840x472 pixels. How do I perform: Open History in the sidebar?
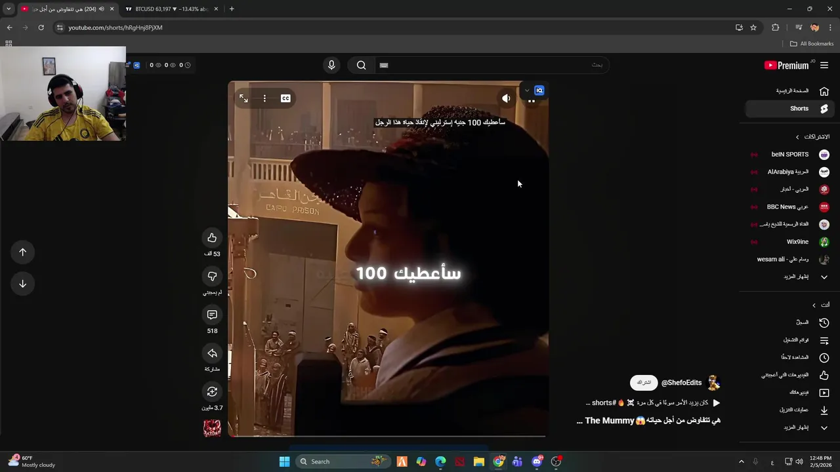click(x=789, y=323)
